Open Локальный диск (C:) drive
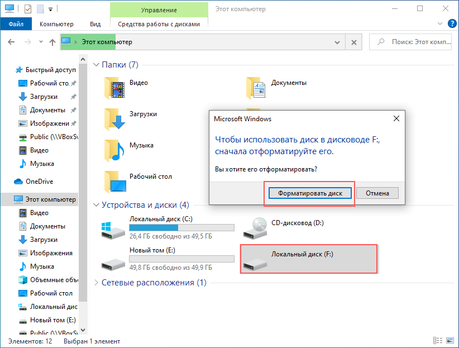459x348 pixels. 114,227
